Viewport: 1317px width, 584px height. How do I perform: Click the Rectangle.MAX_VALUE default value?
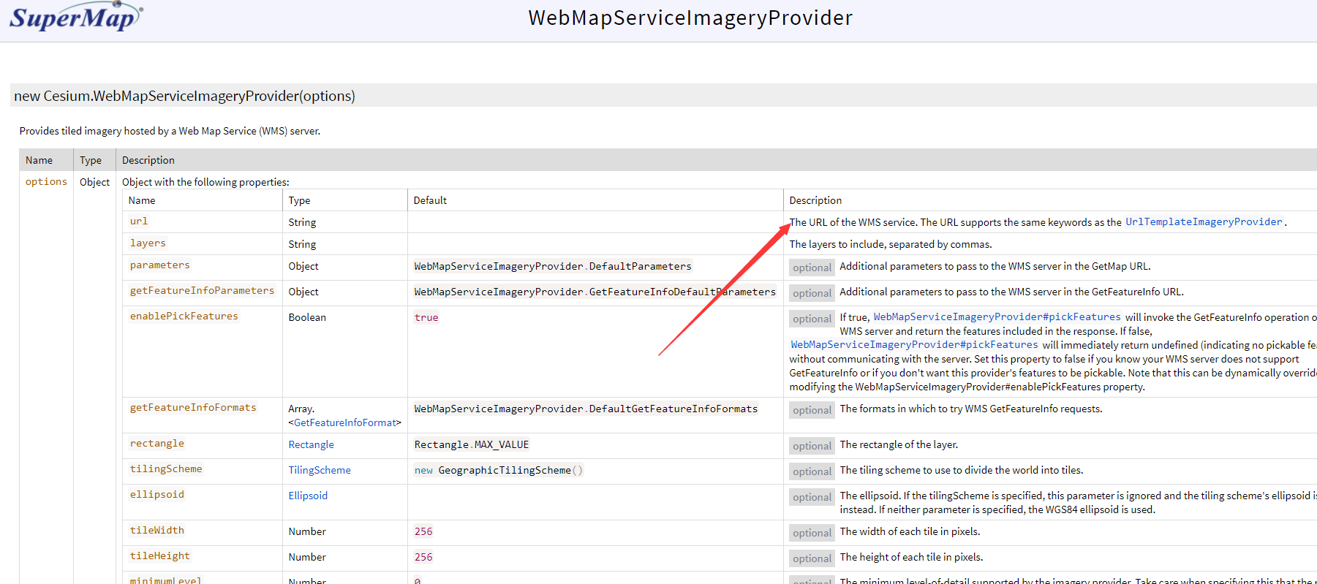point(472,445)
